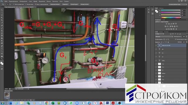Viewport: 188px width, 105px height.
Task: Add a Vibrance adjustment layer
Action: coord(176,24)
